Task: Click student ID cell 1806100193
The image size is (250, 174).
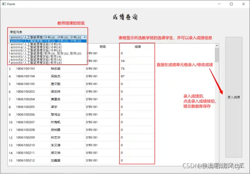Action: pos(32,68)
